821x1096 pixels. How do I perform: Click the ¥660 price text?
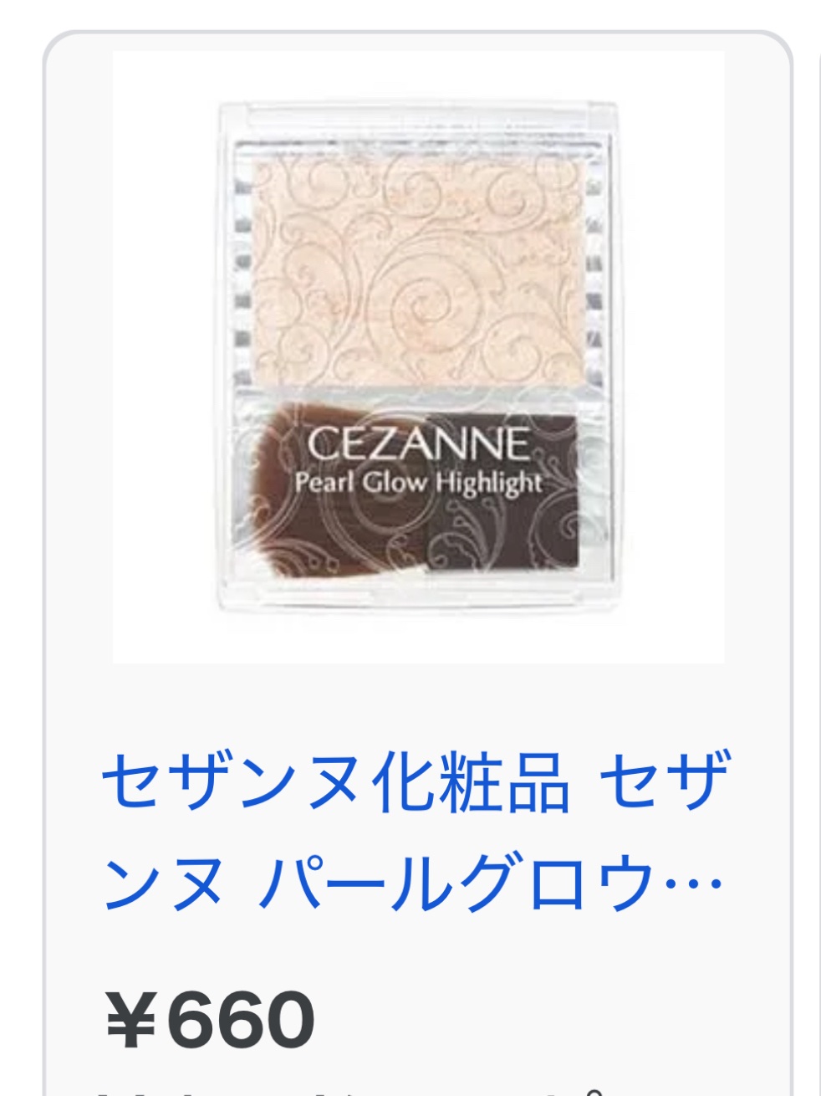[x=210, y=1020]
